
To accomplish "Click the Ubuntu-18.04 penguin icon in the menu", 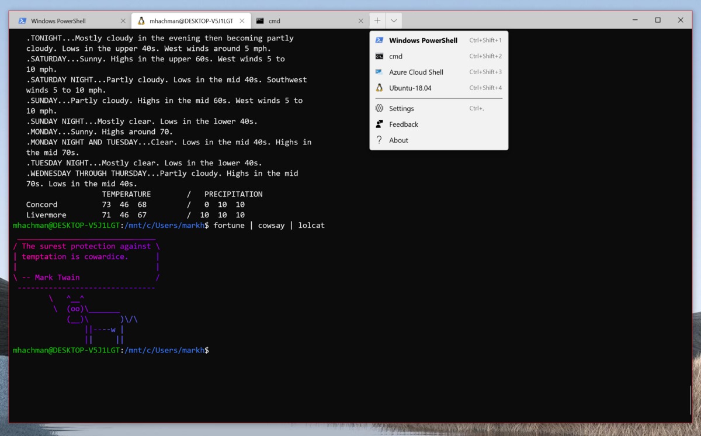I will (379, 88).
